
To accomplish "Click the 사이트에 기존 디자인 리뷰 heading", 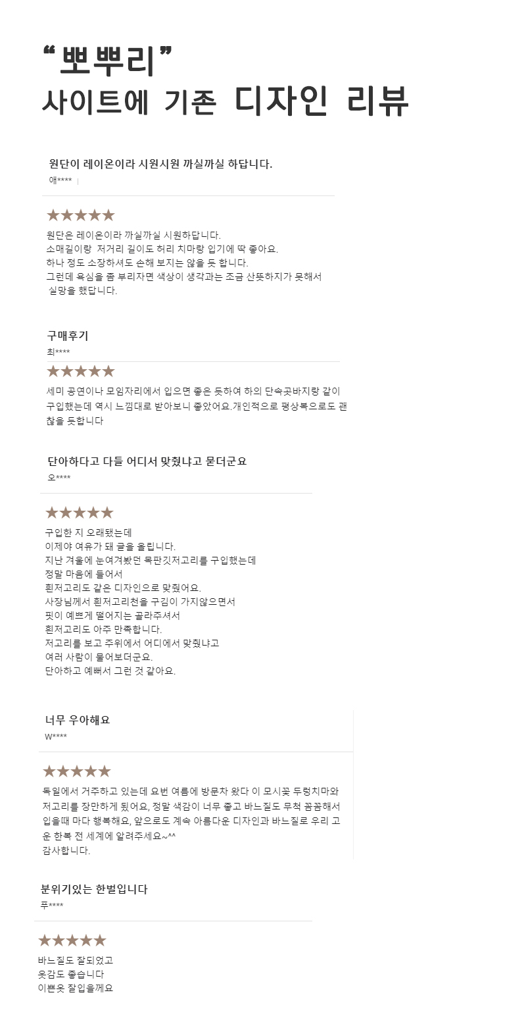I will (225, 102).
